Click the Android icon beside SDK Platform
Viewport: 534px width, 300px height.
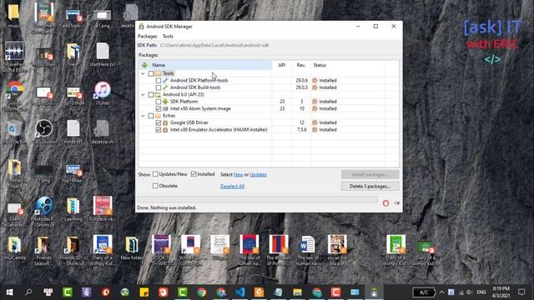(165, 102)
